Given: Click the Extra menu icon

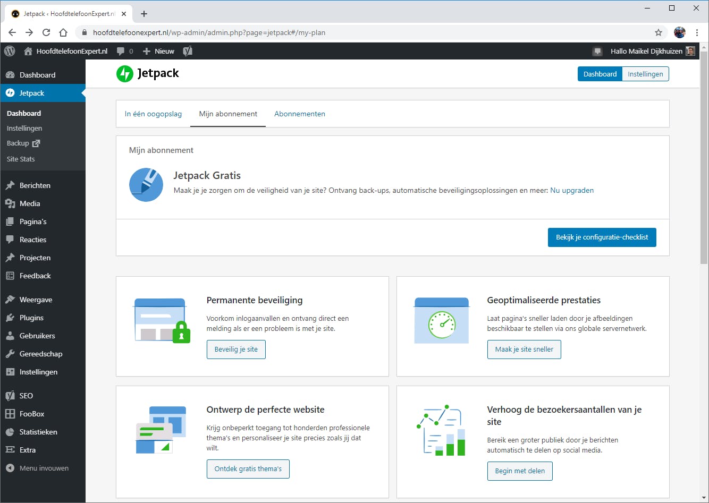Looking at the screenshot, I should [10, 450].
